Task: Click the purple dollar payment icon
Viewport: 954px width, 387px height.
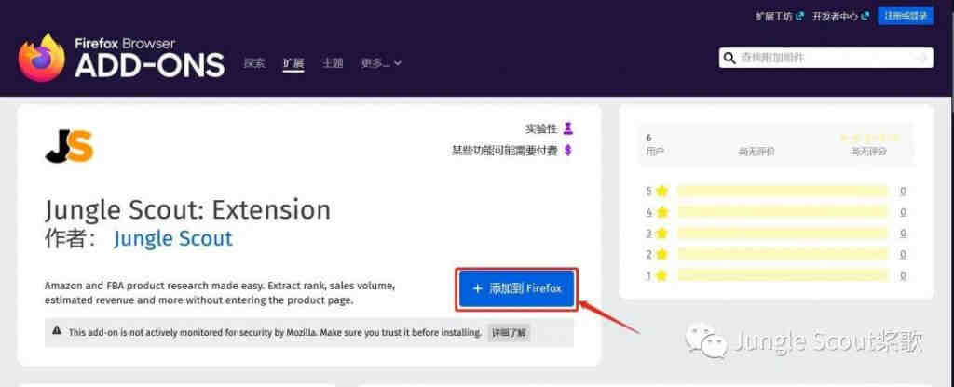Action: click(567, 151)
